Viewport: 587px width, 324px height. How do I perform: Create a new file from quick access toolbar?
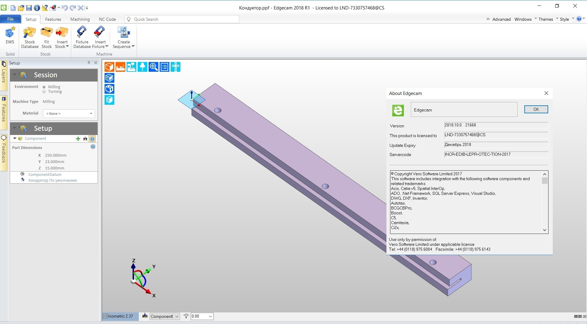pos(13,8)
